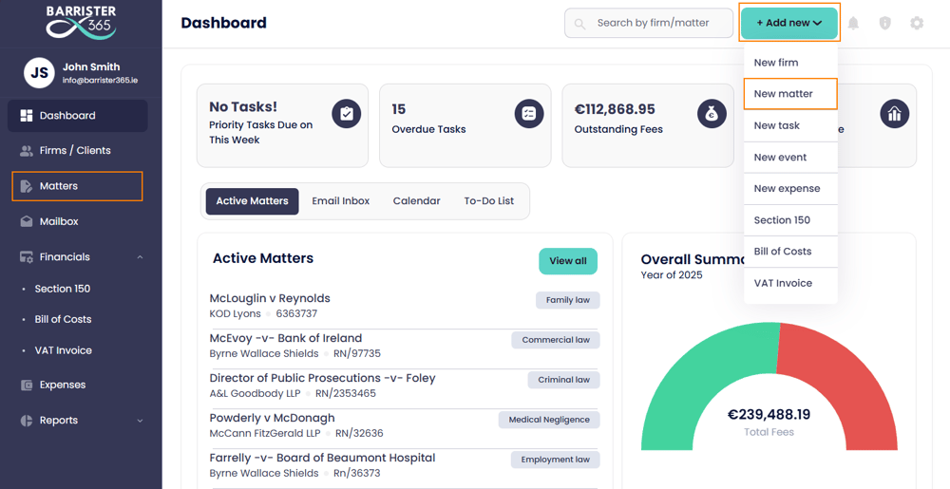Open Matters in the sidebar

(77, 186)
